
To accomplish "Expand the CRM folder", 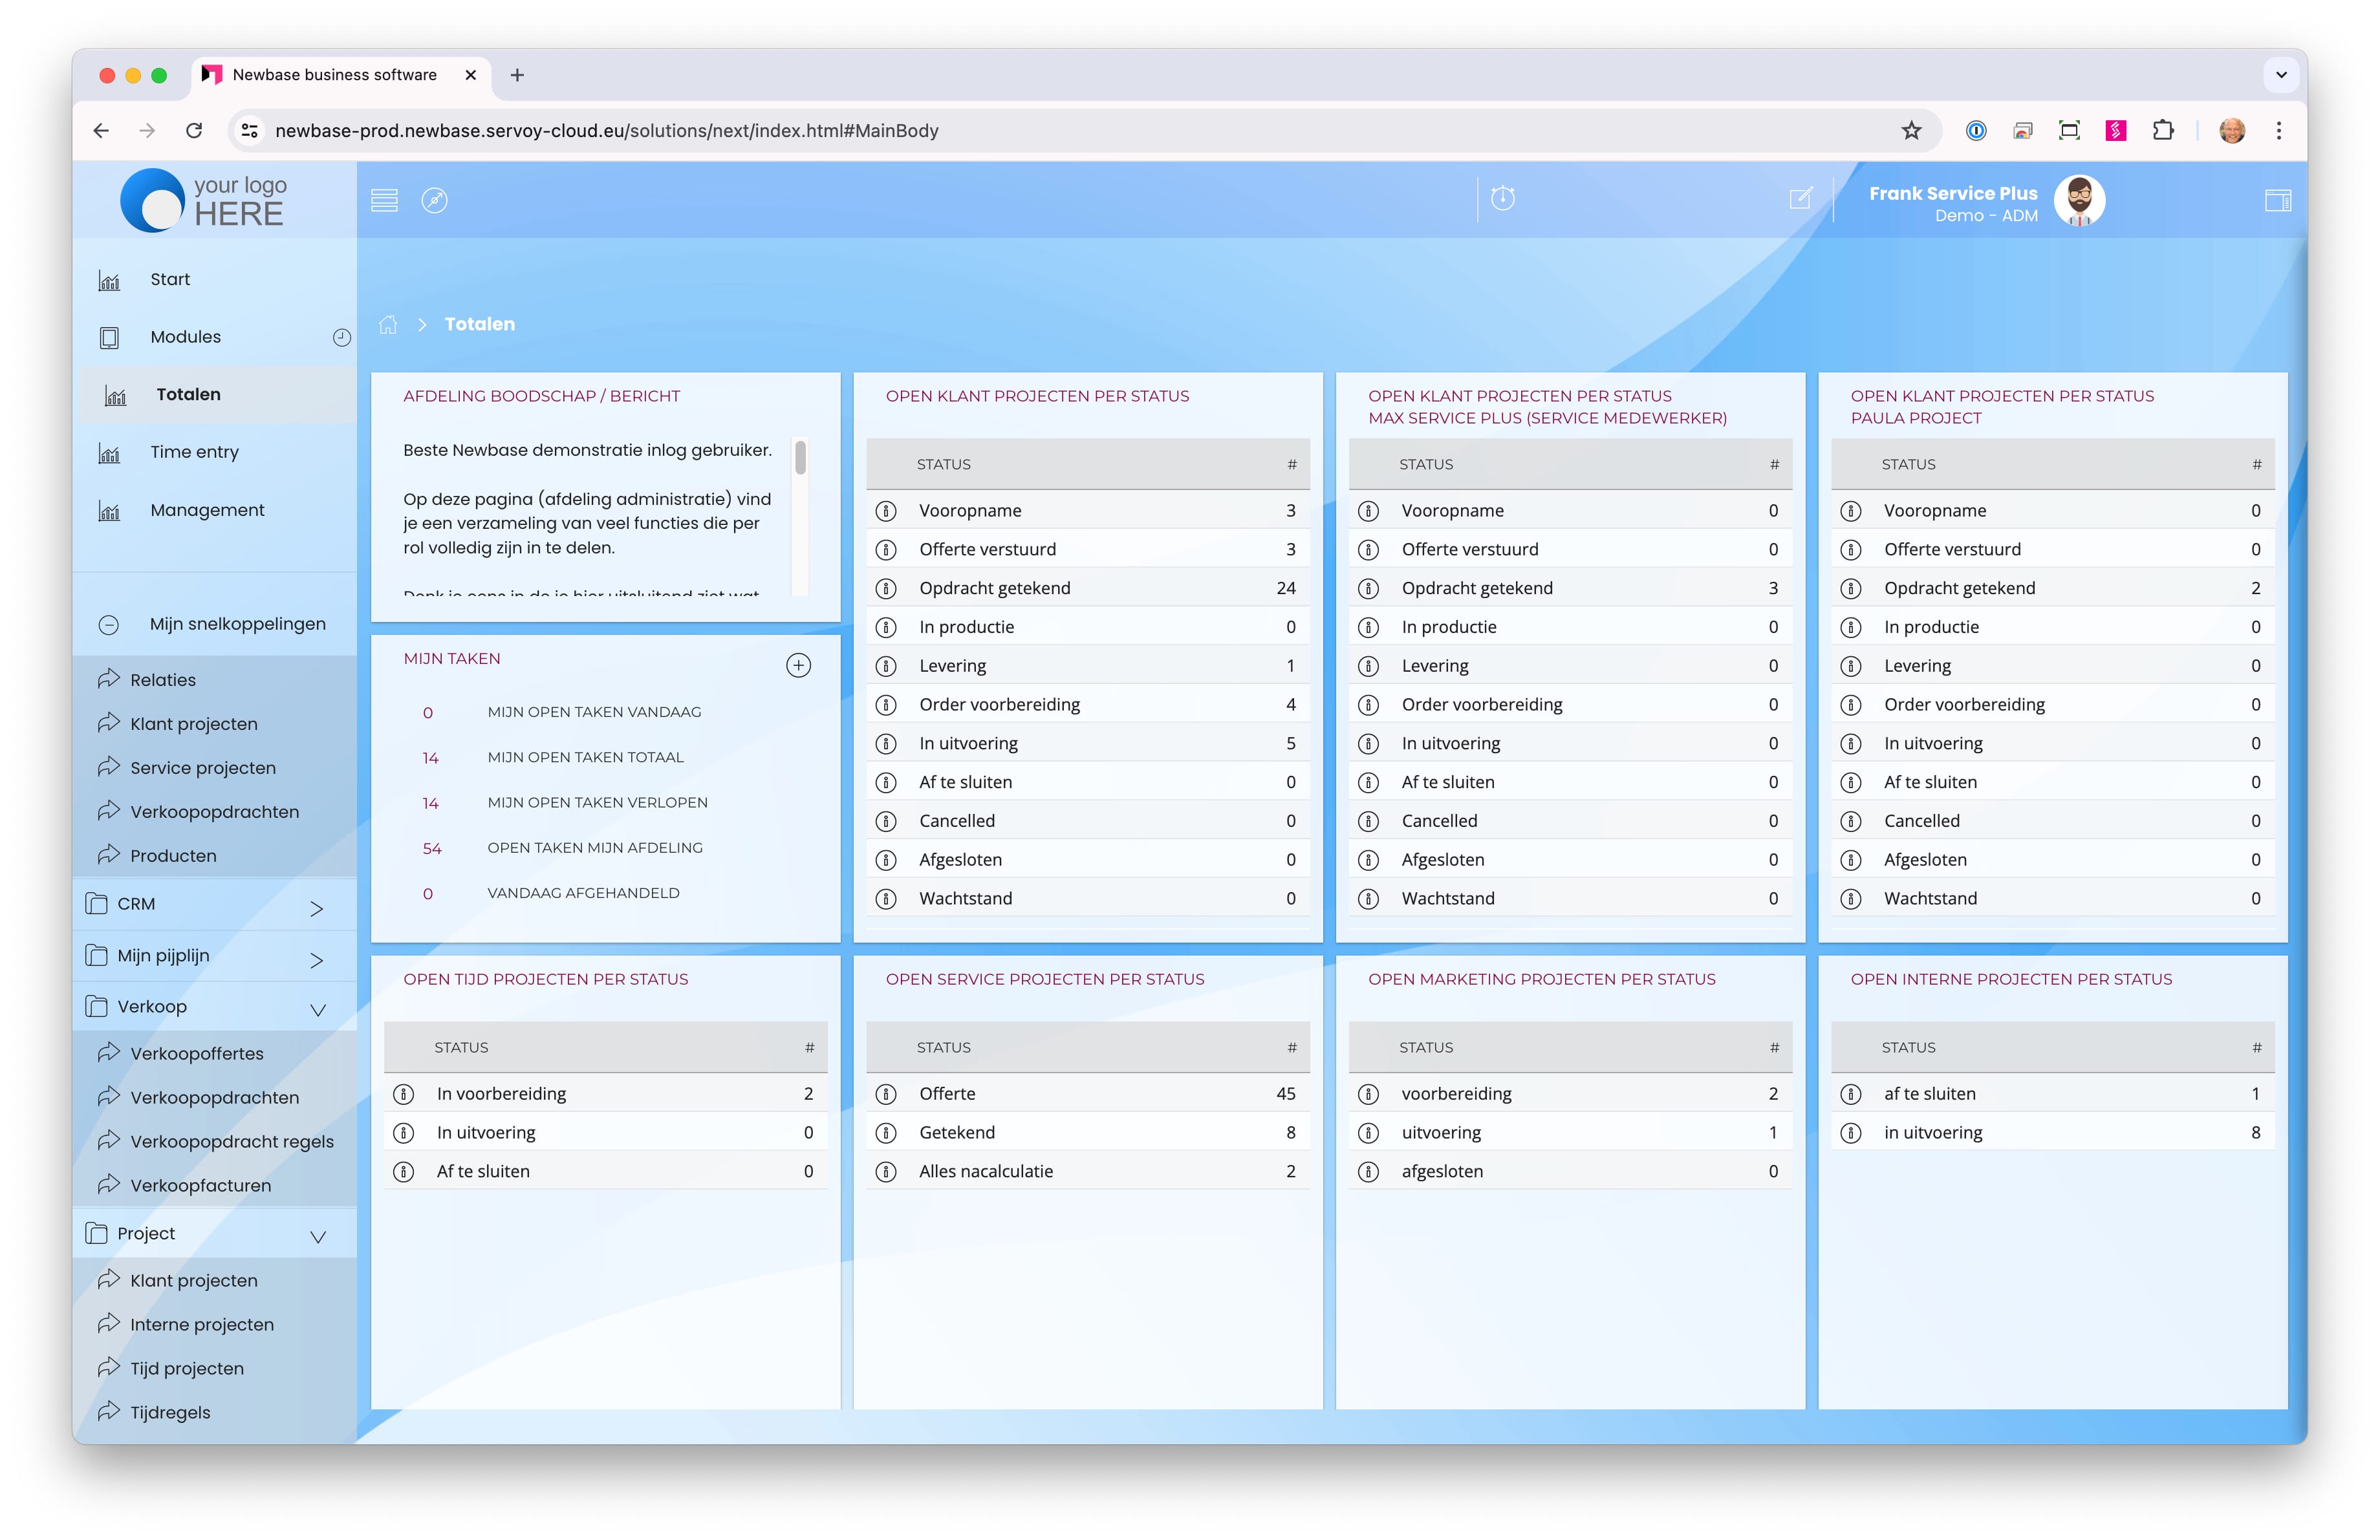I will point(316,908).
